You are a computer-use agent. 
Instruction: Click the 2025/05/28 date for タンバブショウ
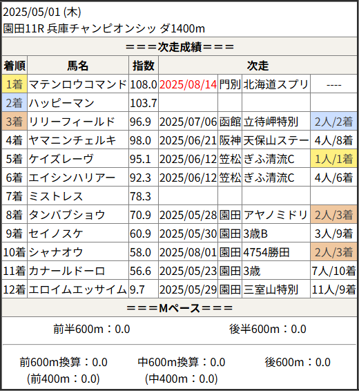[x=188, y=215]
